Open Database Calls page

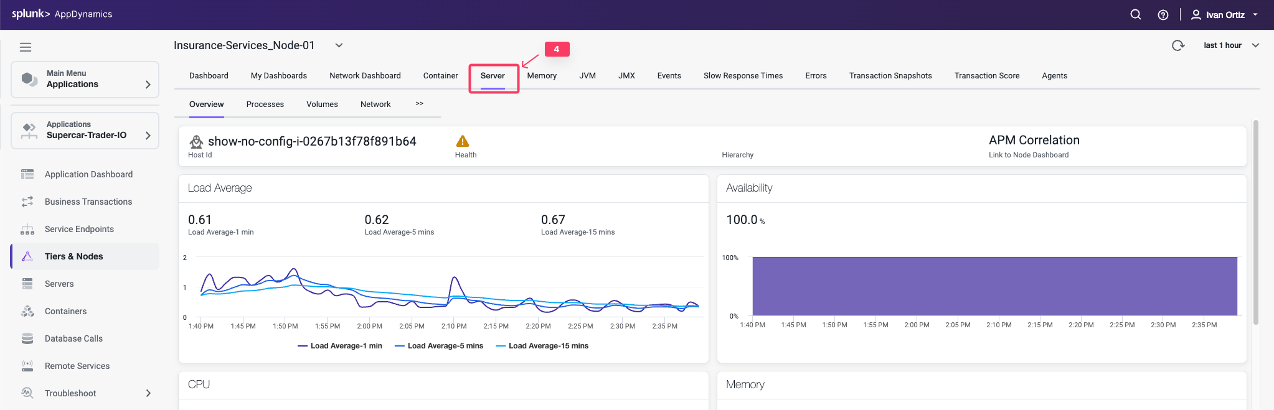pyautogui.click(x=73, y=338)
